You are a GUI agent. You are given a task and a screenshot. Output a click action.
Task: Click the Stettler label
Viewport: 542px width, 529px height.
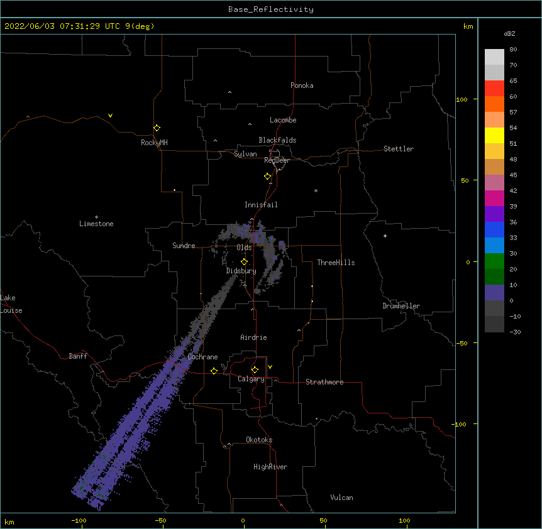coord(399,149)
